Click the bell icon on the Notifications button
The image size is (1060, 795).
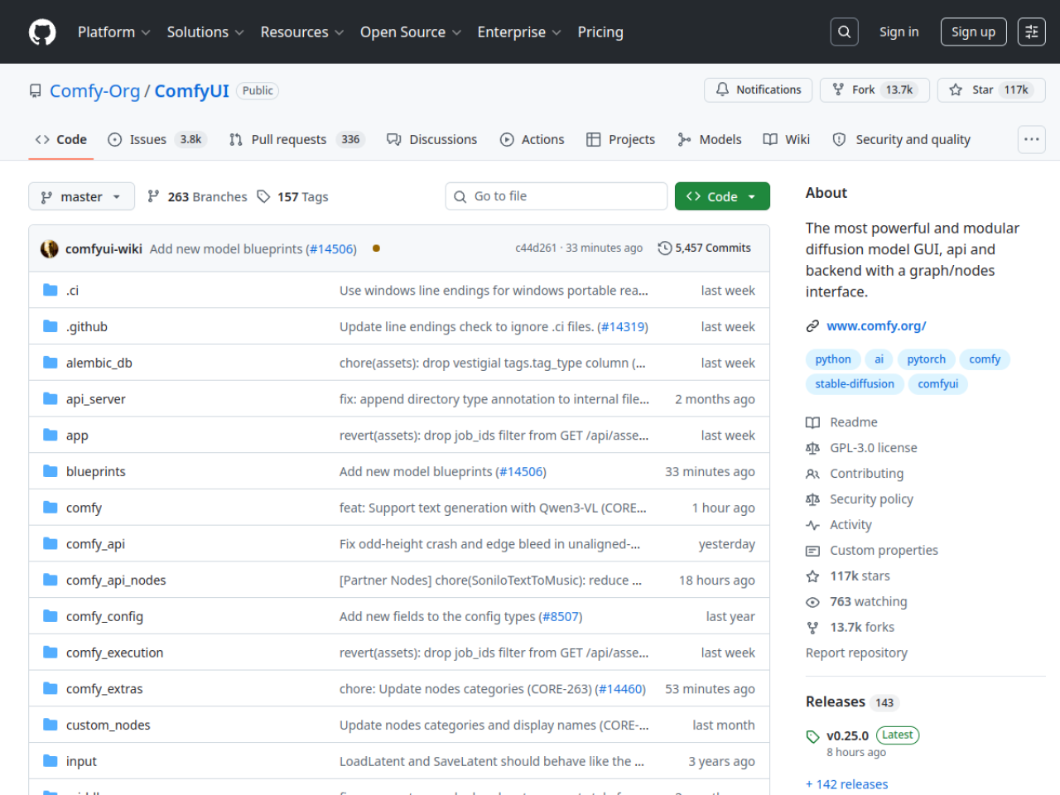(722, 89)
